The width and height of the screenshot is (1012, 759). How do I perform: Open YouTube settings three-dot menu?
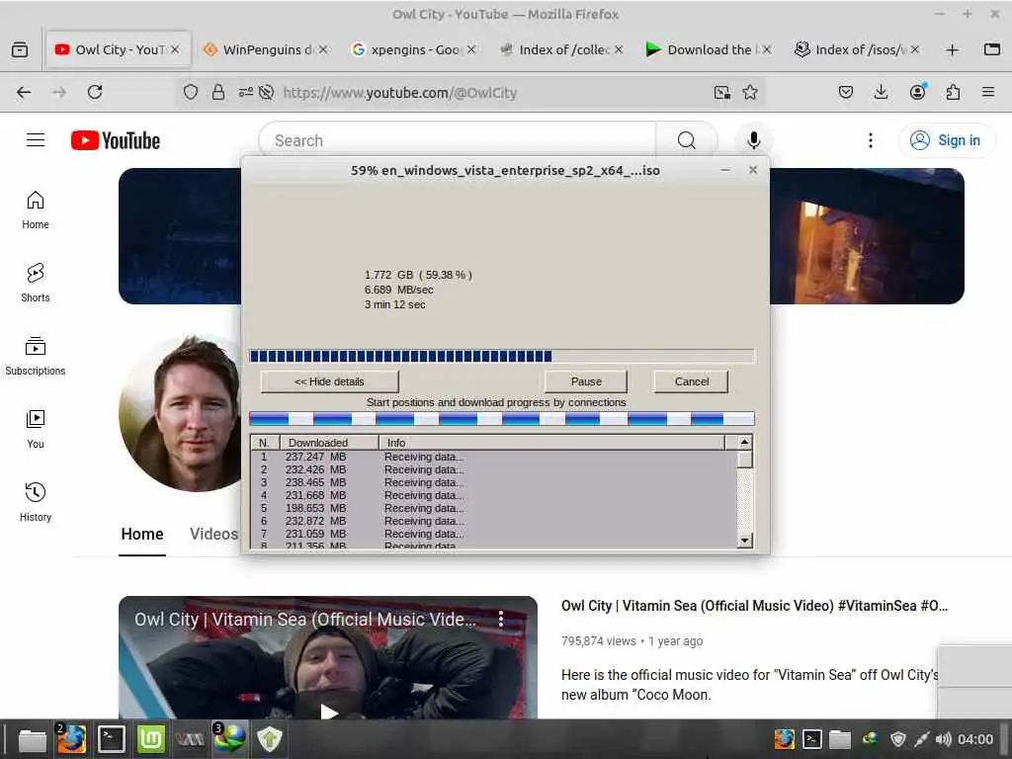(x=870, y=140)
